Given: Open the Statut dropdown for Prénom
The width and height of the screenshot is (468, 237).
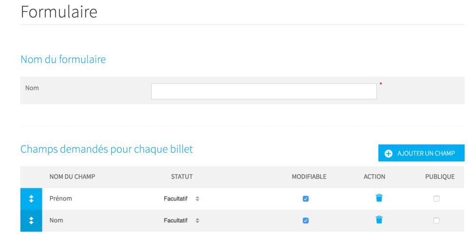Looking at the screenshot, I should point(181,199).
